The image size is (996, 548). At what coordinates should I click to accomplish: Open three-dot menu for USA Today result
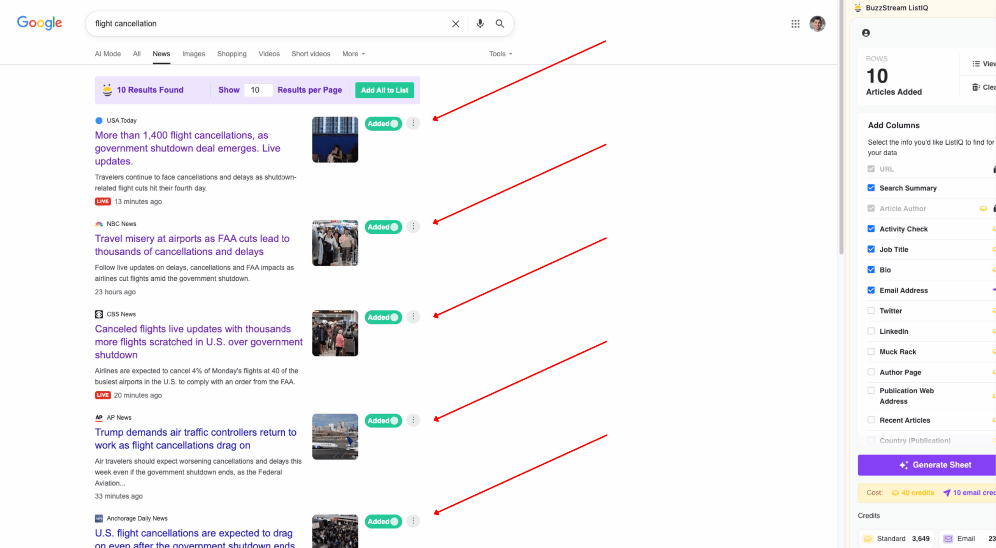click(x=413, y=123)
